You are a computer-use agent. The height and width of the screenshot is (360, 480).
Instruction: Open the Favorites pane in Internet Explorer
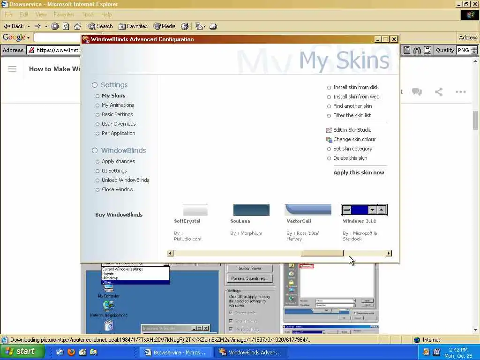(x=133, y=26)
